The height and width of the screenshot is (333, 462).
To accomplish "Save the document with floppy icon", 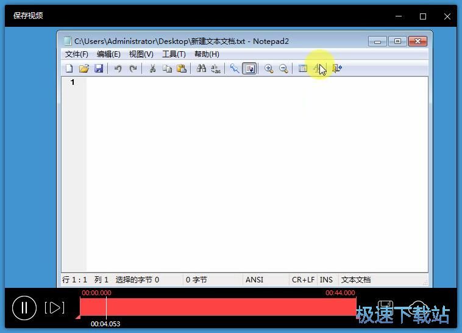I will 99,68.
